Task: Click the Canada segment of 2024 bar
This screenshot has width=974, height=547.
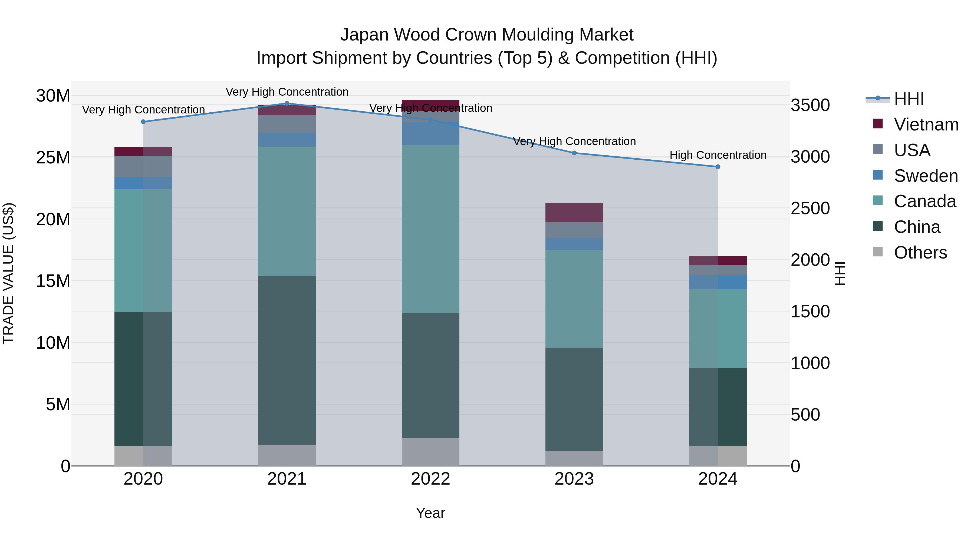Action: tap(718, 329)
